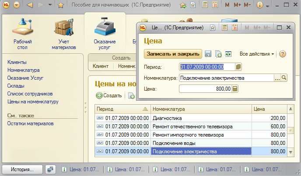Click the M+ memory button in main window

237,5
